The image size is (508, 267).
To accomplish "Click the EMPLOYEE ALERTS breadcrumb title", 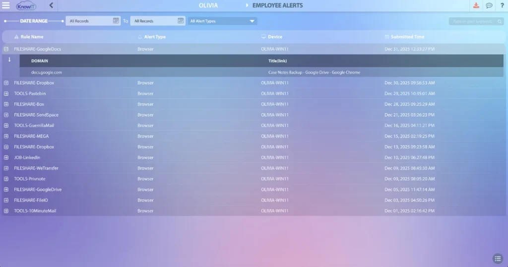I will 278,5.
